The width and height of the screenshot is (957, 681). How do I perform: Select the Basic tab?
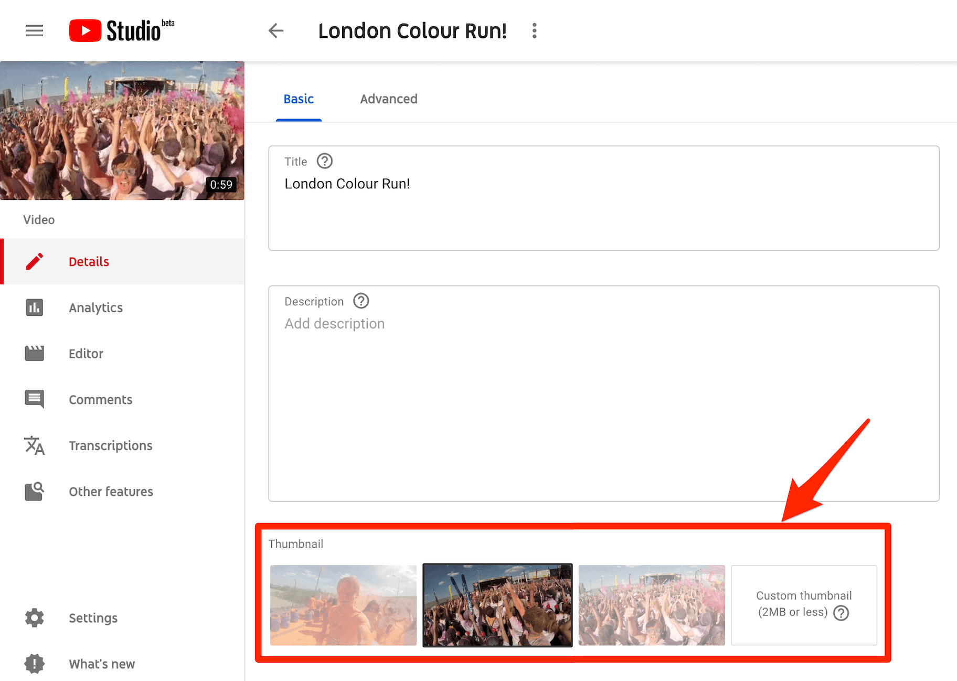click(x=299, y=99)
